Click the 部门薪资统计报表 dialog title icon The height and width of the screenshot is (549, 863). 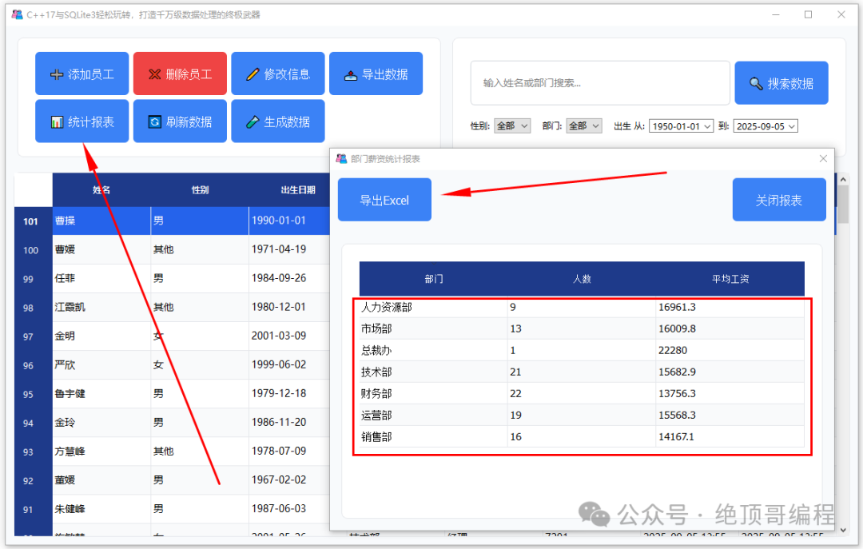pyautogui.click(x=341, y=158)
